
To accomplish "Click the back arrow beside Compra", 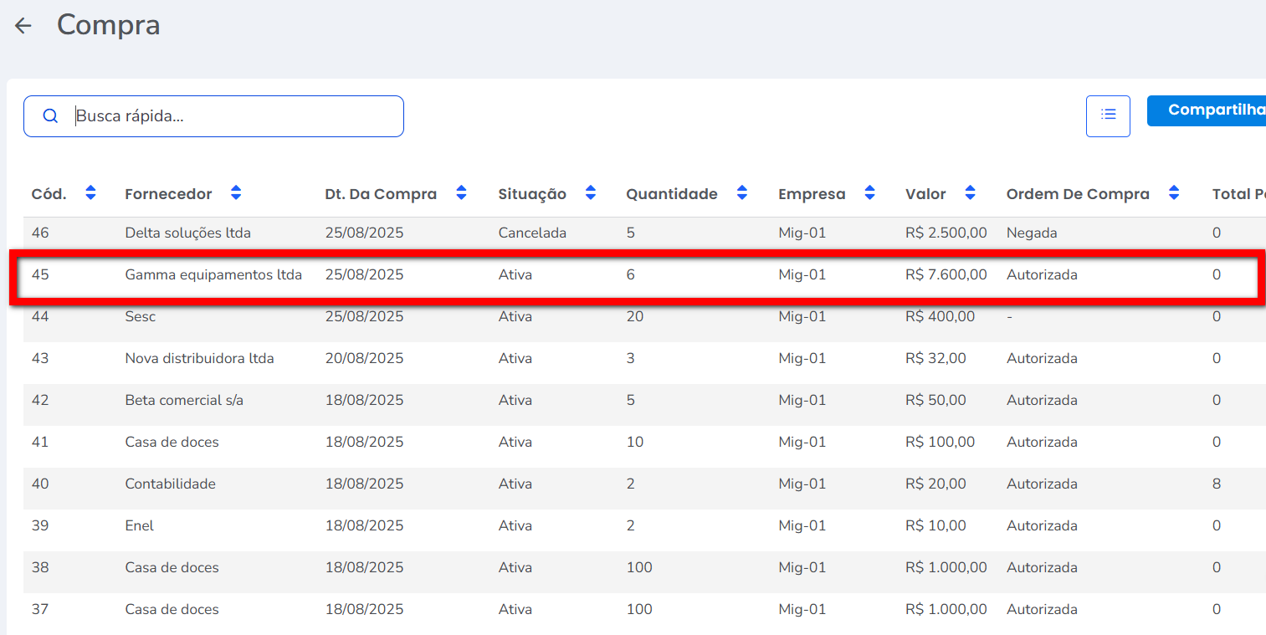I will pos(23,26).
